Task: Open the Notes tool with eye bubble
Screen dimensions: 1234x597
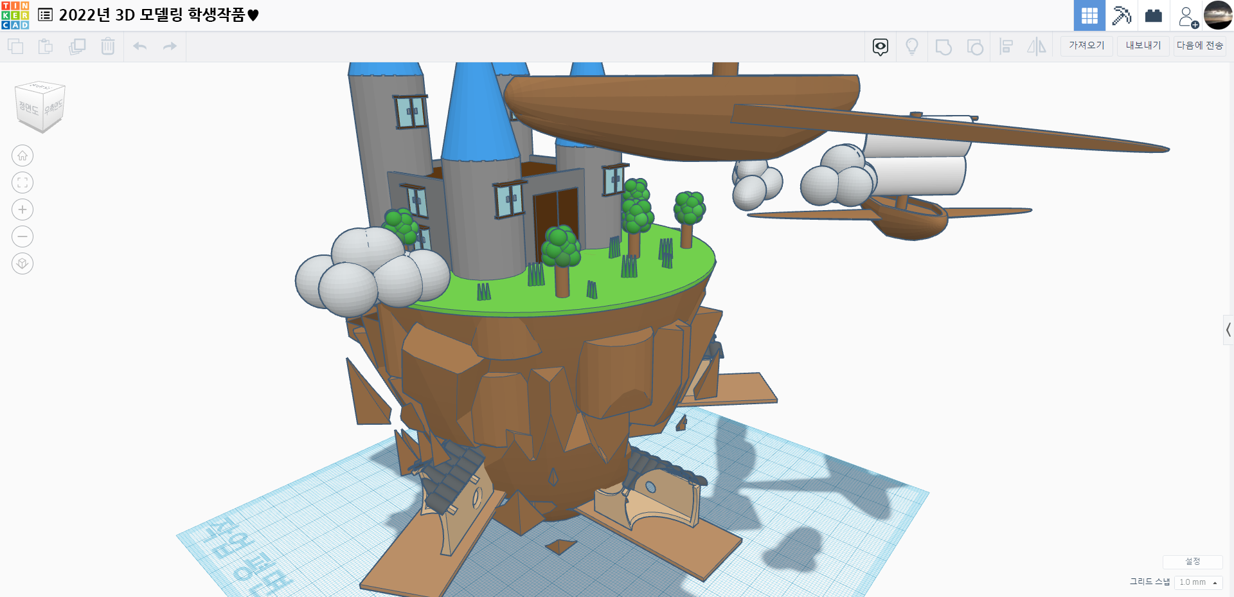Action: pyautogui.click(x=881, y=47)
